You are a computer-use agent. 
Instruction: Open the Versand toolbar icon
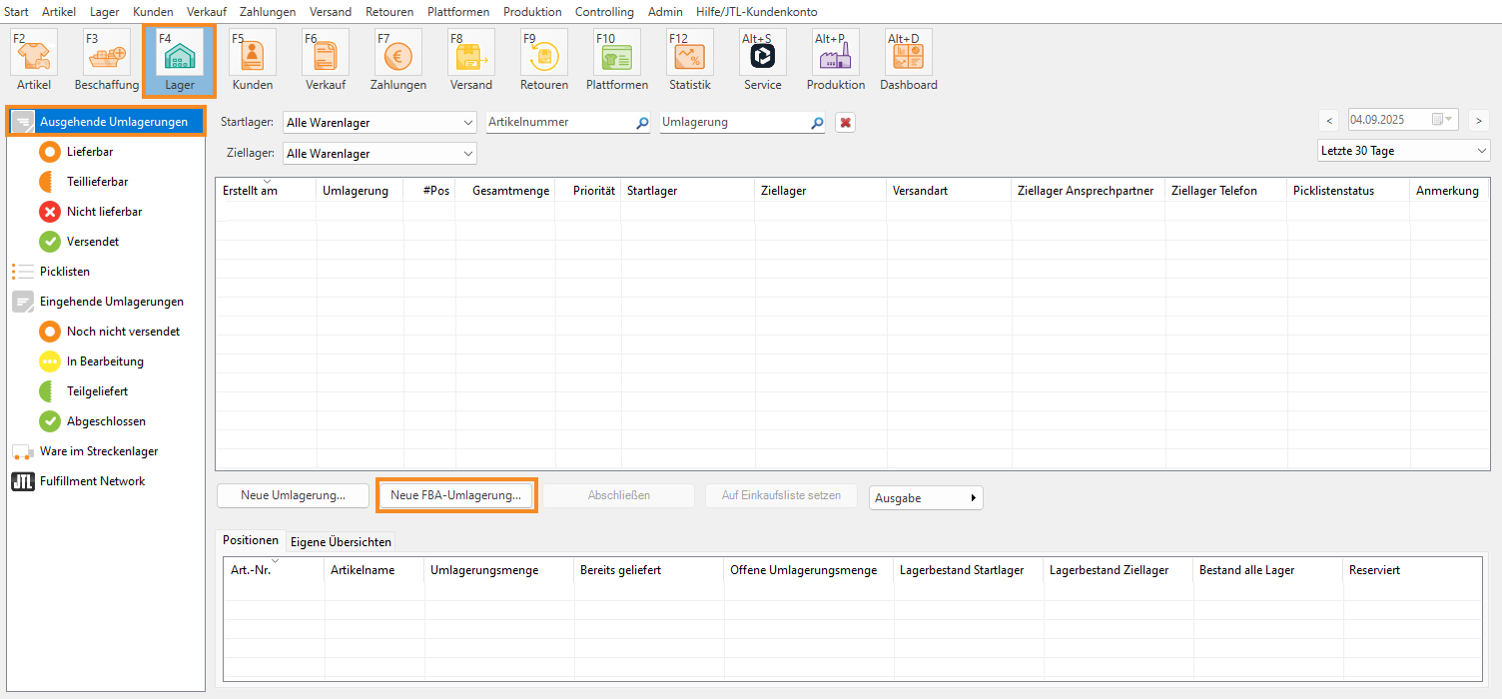click(470, 55)
